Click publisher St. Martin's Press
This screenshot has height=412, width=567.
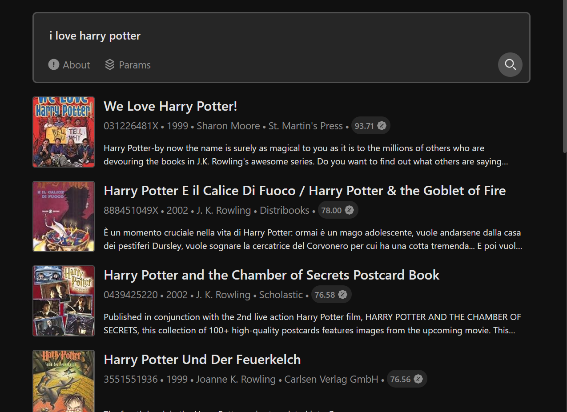tap(306, 126)
